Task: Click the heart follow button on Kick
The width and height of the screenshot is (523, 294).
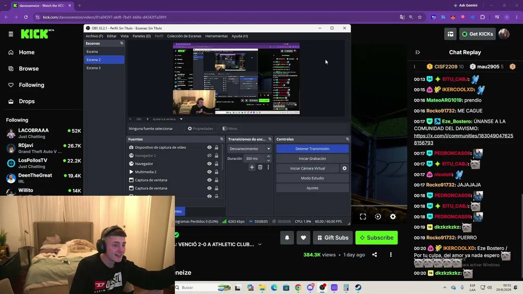Action: tap(303, 238)
